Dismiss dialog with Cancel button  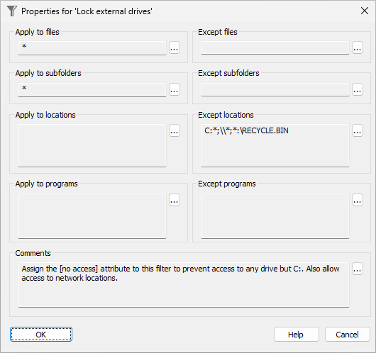[348, 335]
